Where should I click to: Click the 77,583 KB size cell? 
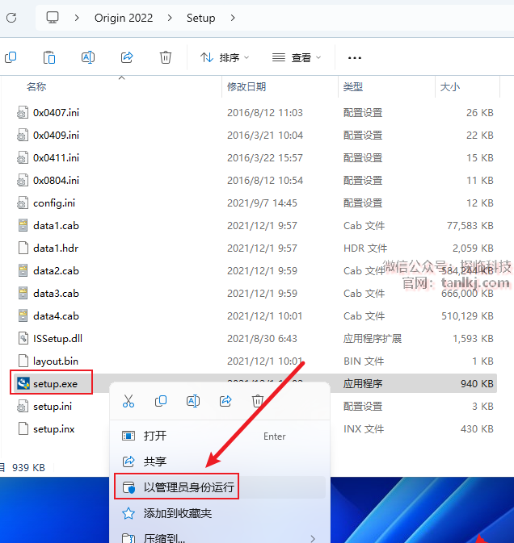click(470, 225)
